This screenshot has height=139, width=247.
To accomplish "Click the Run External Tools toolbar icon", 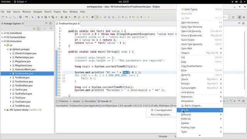I will point(53,17).
